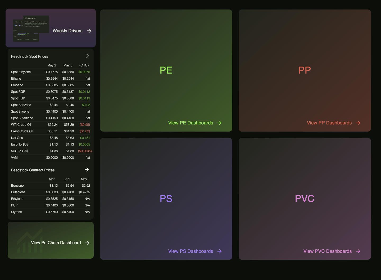
Task: Click Nat Gas change value $0.151
Action: [85, 138]
